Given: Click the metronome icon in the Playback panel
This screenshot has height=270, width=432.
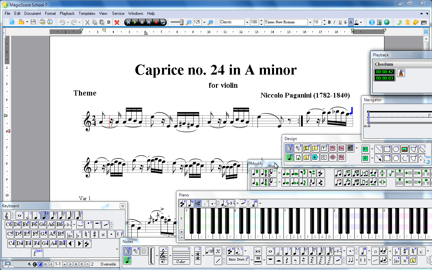Looking at the screenshot, I should click(x=401, y=72).
